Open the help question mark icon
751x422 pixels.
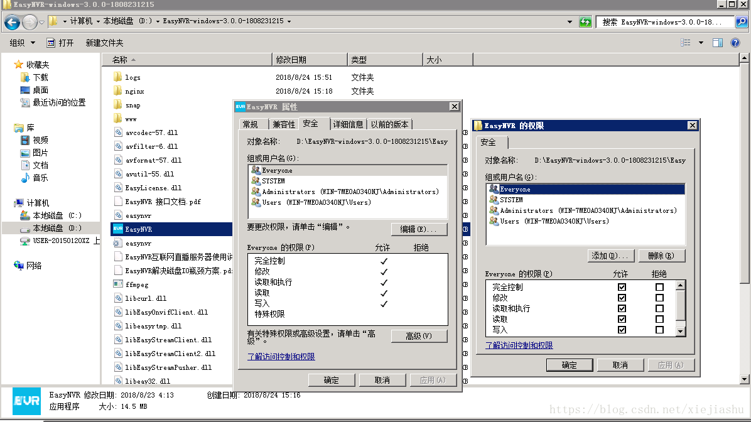735,43
